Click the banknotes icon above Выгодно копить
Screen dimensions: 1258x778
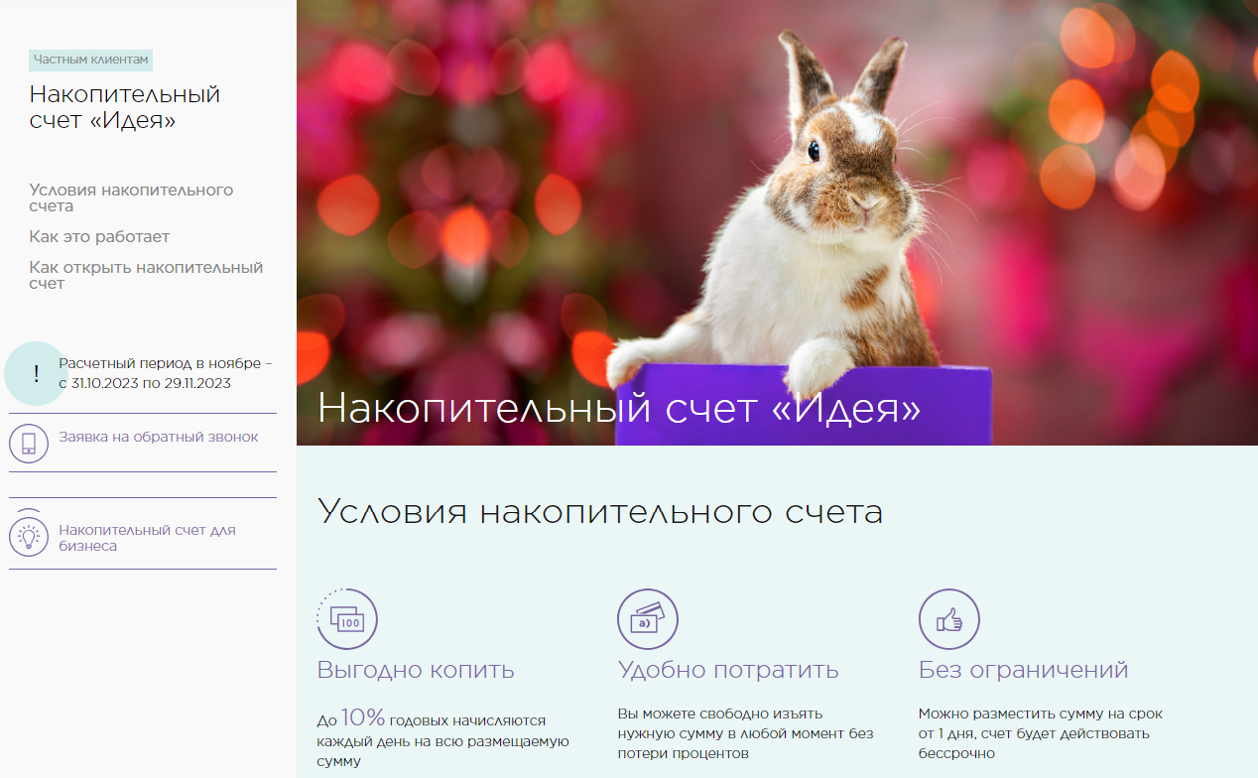click(x=347, y=619)
